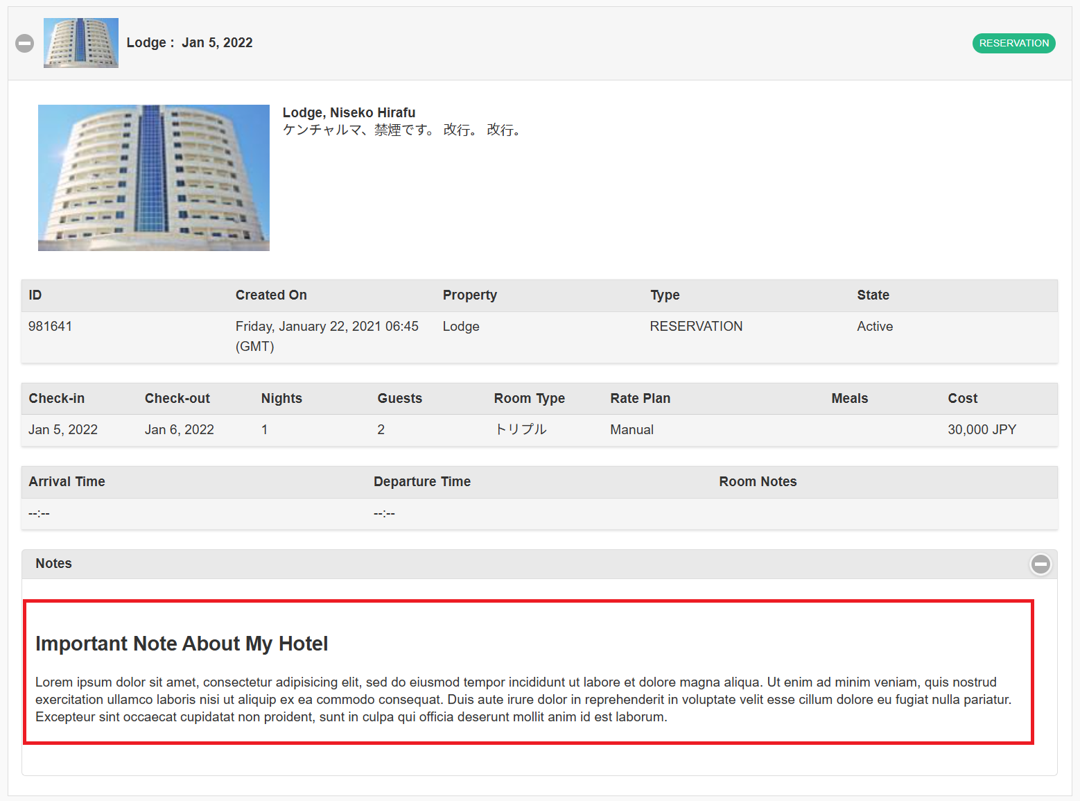Click the Arrival Time header
Screen dimensions: 1080x801
pos(67,482)
